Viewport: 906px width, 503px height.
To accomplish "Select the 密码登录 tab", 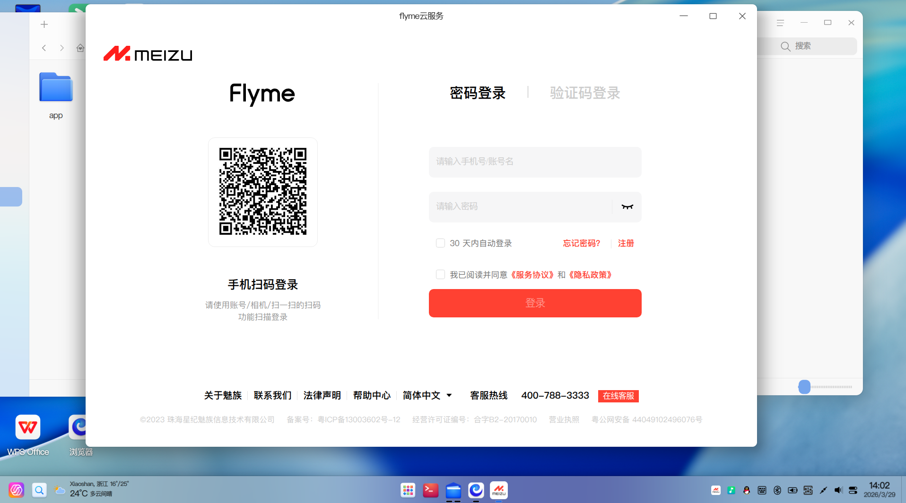I will point(478,93).
